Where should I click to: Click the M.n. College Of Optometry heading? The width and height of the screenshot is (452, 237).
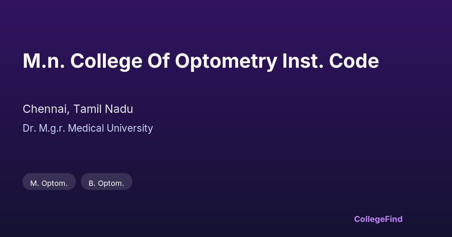[x=201, y=61]
